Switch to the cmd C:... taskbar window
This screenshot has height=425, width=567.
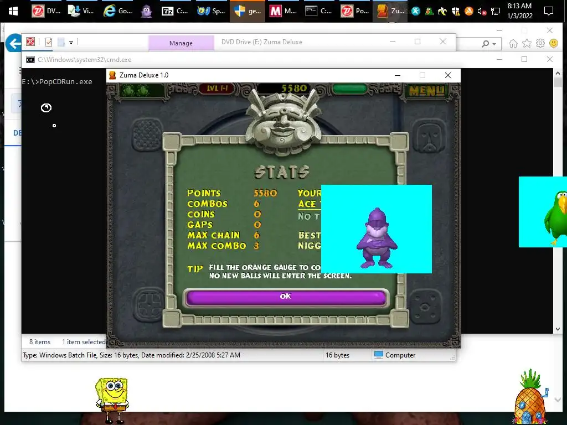[x=318, y=11]
